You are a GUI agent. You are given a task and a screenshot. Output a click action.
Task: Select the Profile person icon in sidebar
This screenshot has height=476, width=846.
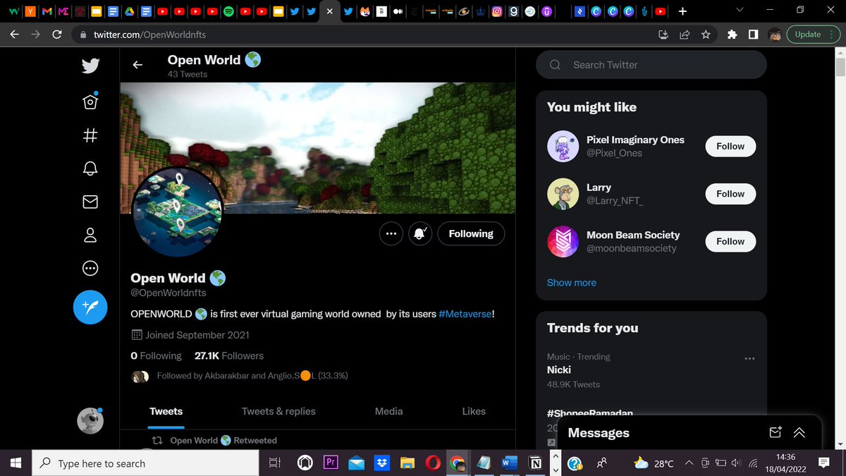pyautogui.click(x=90, y=235)
